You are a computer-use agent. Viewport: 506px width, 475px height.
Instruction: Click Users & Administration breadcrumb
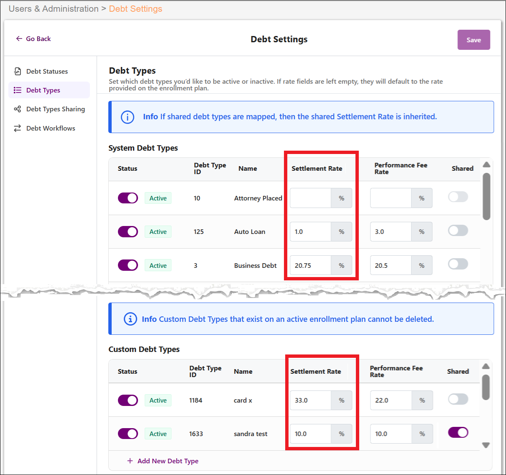(x=54, y=9)
